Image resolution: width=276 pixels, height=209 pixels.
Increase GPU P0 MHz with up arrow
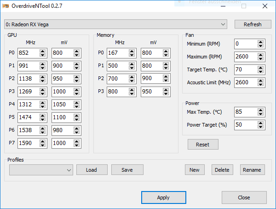click(x=42, y=51)
